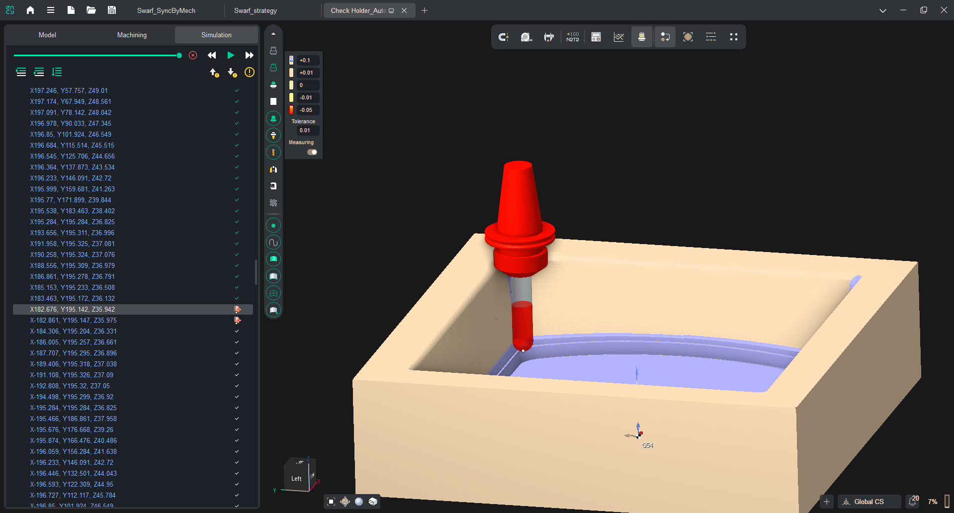Show the 1GO N2T2 NC code view

point(572,37)
